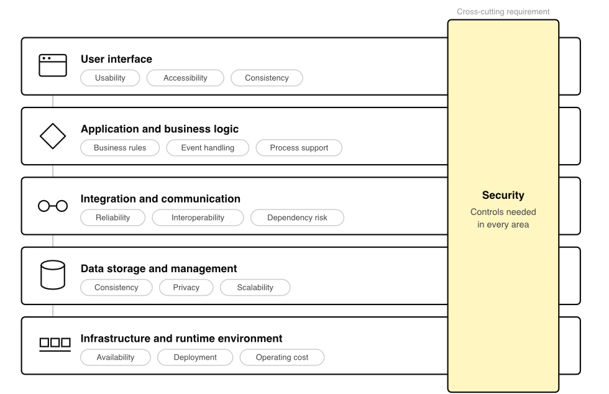
Task: Select the Business rules pill
Action: pos(120,148)
